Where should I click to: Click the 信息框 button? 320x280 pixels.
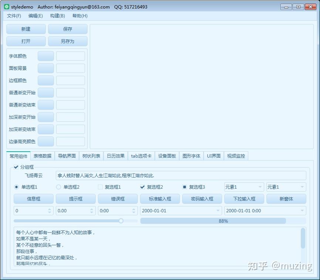pos(33,199)
